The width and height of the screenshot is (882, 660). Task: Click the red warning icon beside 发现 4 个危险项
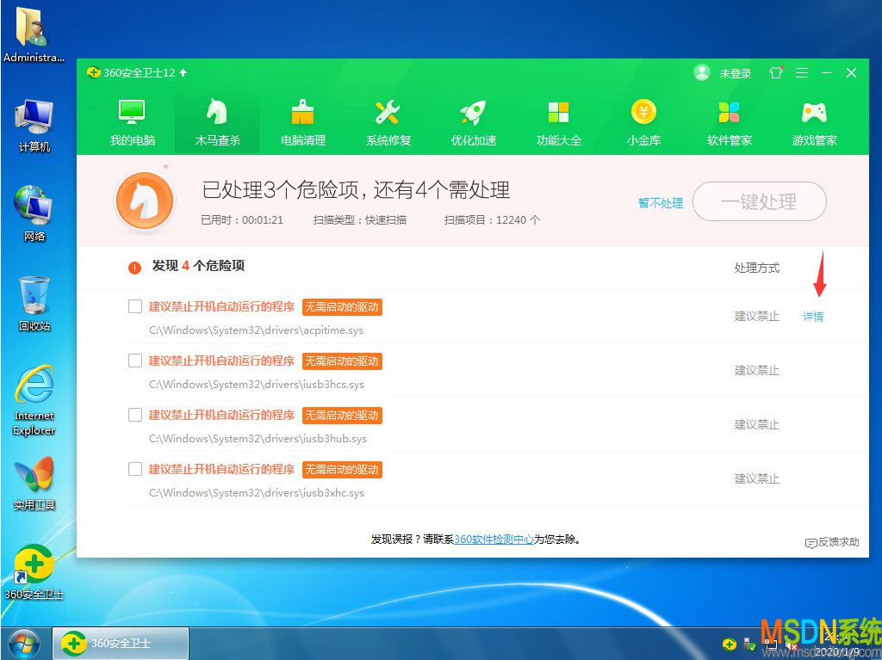click(x=134, y=268)
